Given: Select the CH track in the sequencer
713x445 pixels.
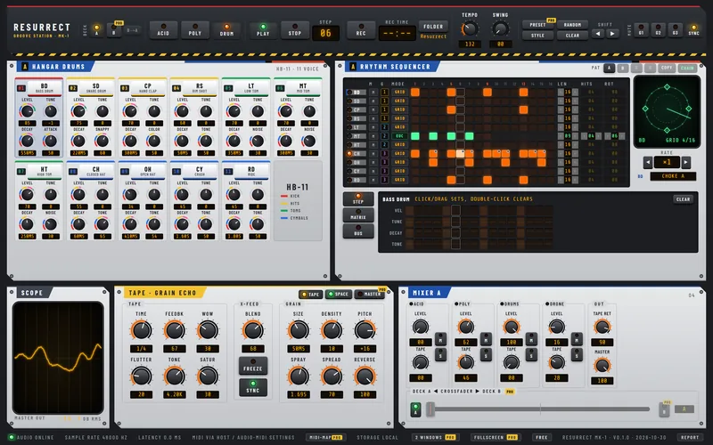Looking at the screenshot, I should pyautogui.click(x=356, y=153).
